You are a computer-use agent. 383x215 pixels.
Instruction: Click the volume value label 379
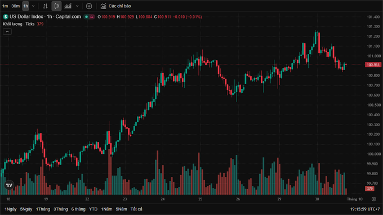(369, 189)
